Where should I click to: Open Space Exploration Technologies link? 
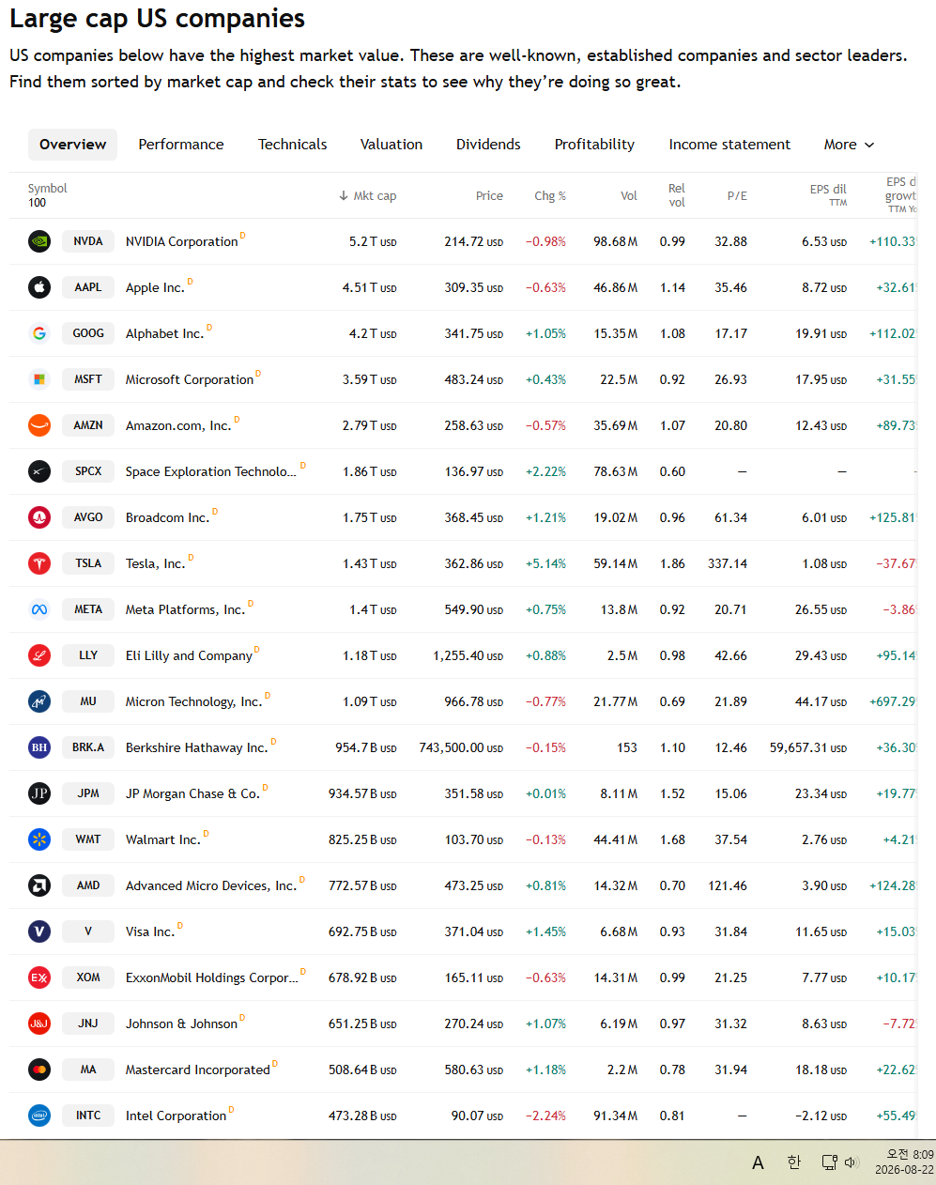click(x=211, y=471)
